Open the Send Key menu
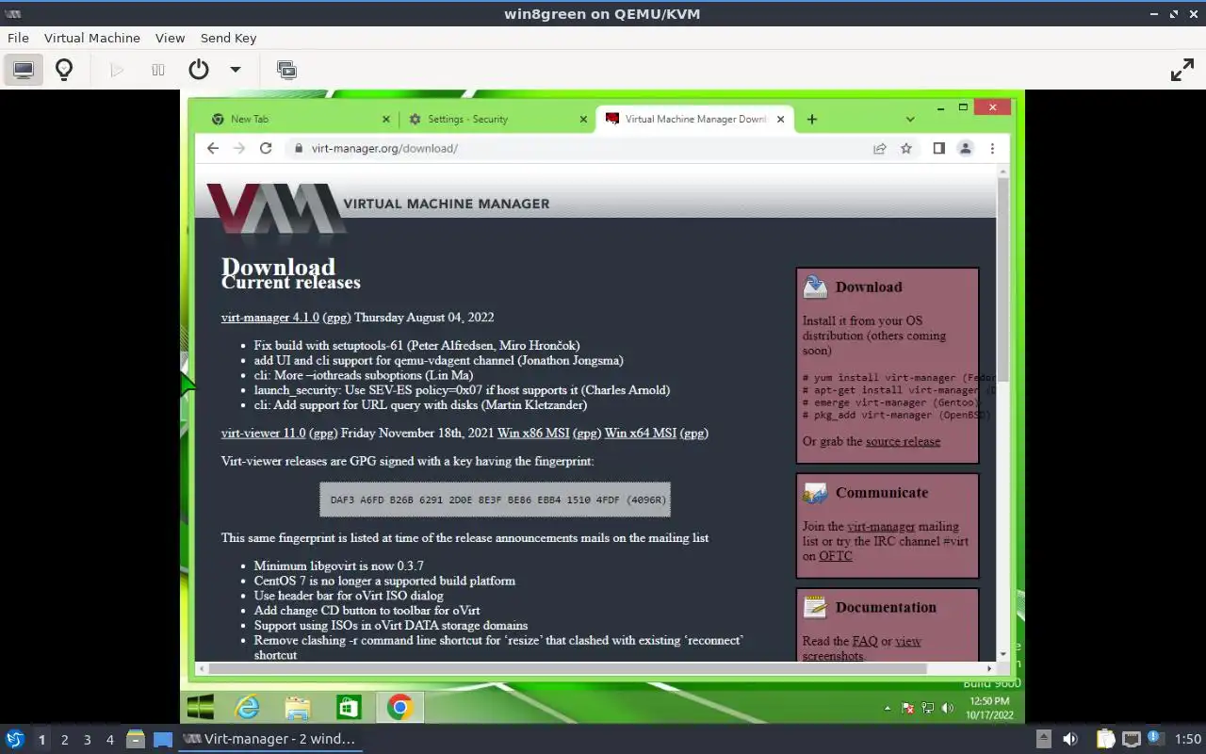The height and width of the screenshot is (754, 1206). [228, 38]
